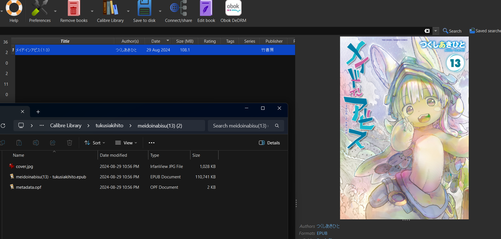Screen dimensions: 501x239
Task: Click the book cover thumbnail
Action: [404, 128]
